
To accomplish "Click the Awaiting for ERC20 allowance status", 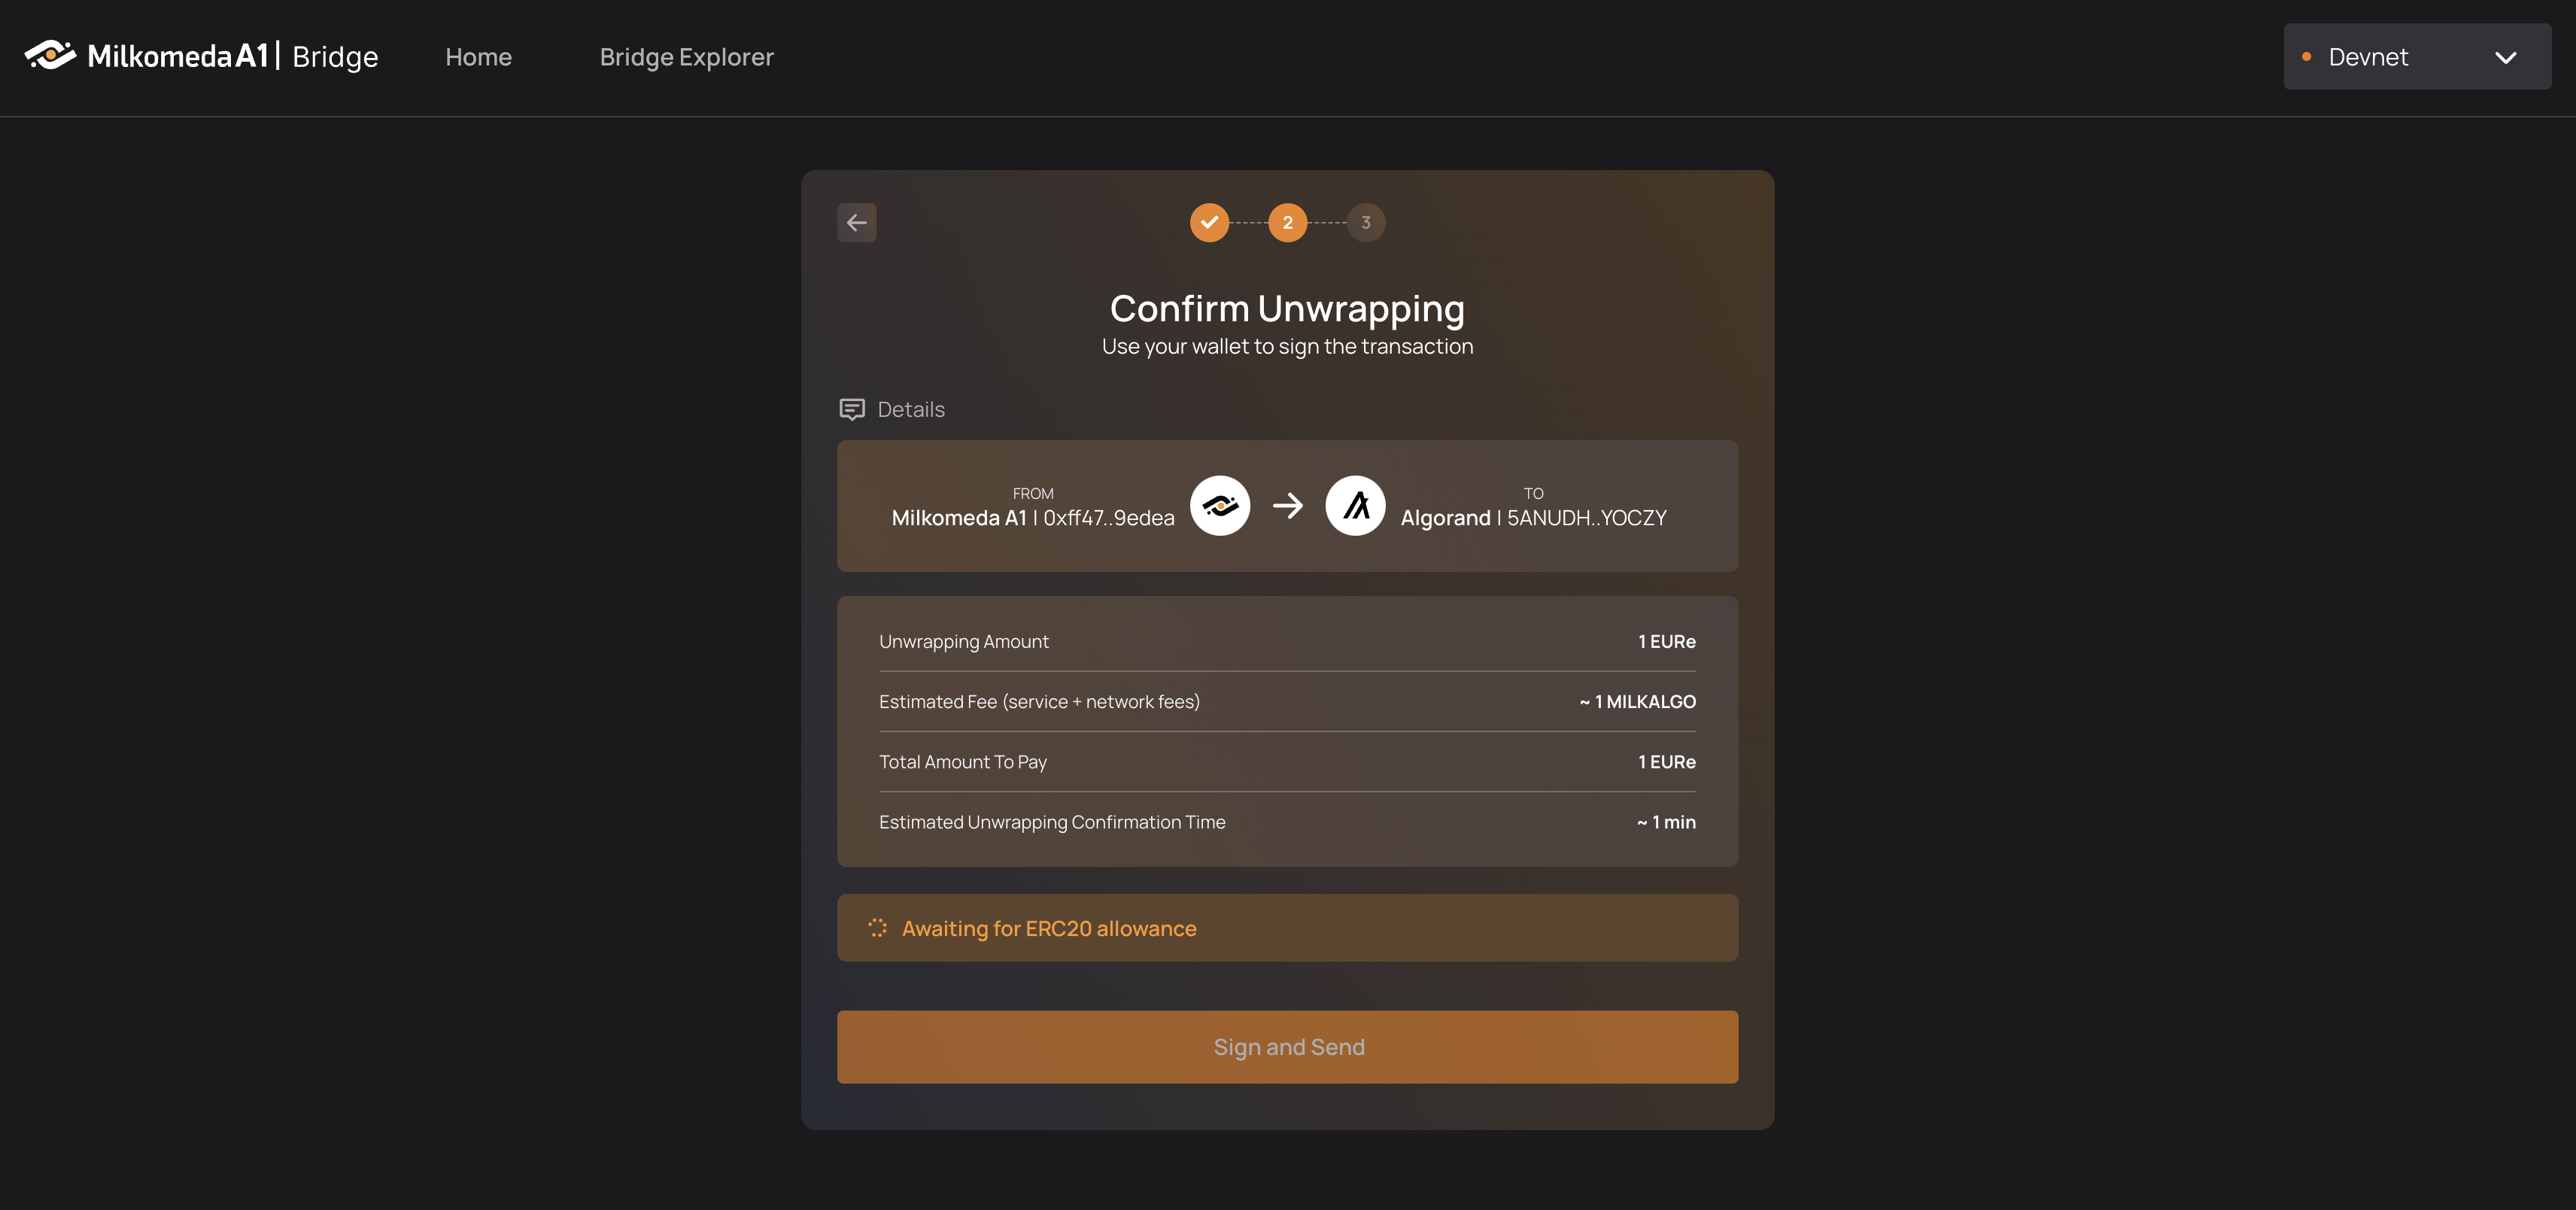I will [x=1287, y=928].
